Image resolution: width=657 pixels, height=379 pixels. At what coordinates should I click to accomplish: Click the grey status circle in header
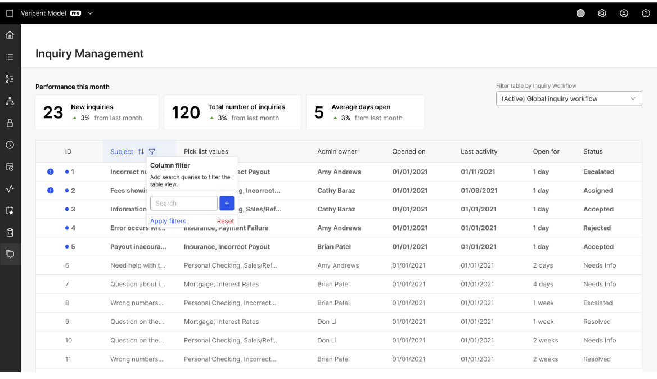[580, 13]
